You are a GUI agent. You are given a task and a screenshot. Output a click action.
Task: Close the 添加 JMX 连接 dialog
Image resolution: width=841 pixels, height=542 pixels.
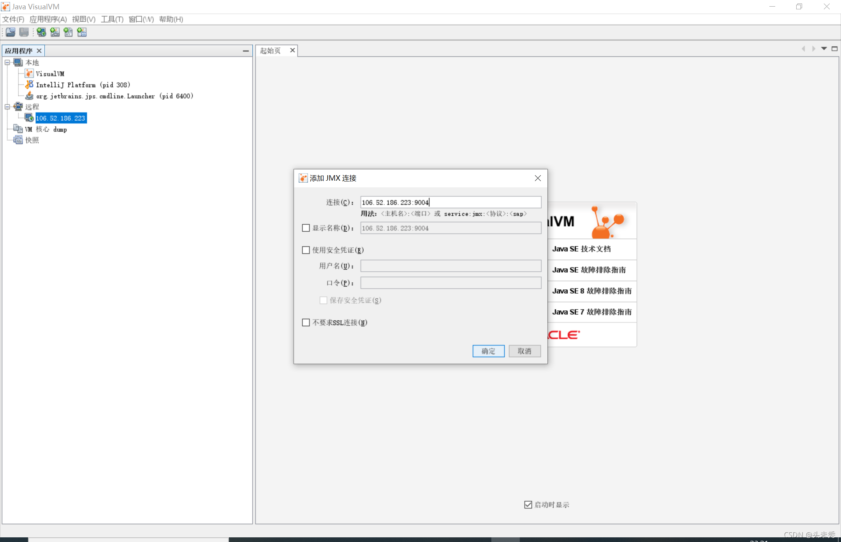pos(538,178)
